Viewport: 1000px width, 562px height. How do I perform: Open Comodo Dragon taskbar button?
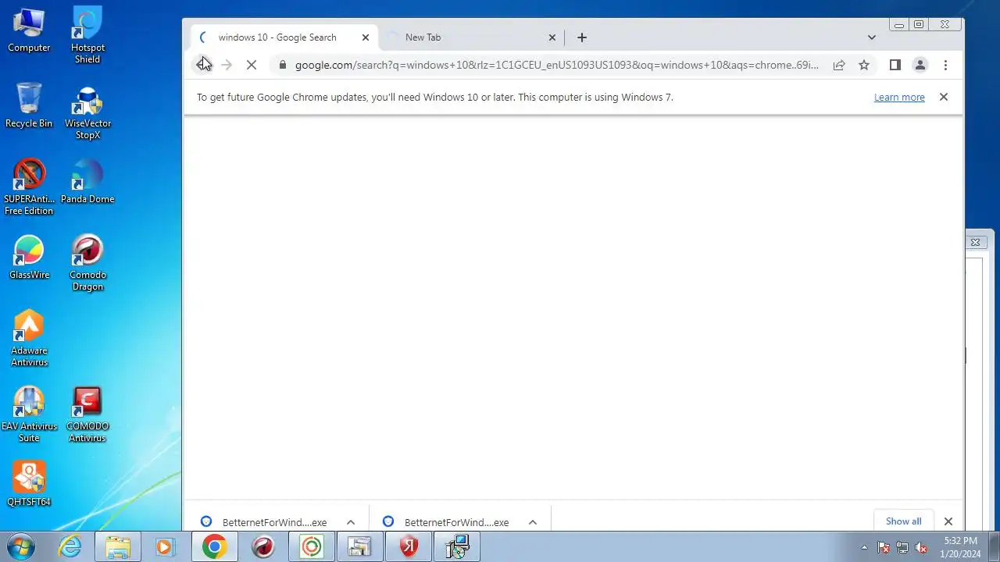click(263, 547)
